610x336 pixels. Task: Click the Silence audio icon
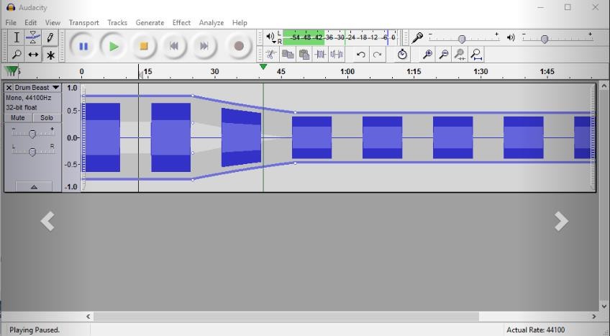tap(337, 55)
